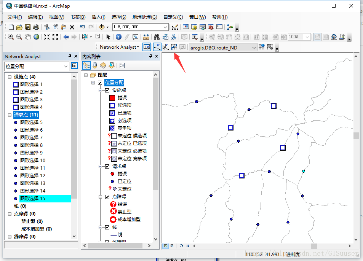Open Location-Allocation properties button

(74, 66)
